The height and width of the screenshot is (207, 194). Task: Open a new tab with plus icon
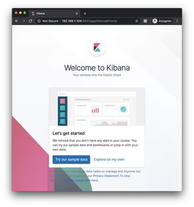[85, 13]
